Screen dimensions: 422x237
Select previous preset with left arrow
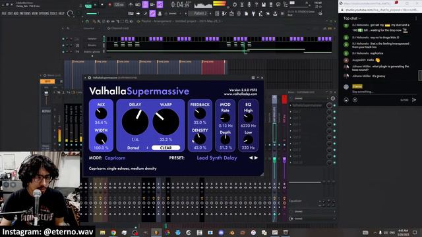click(251, 158)
